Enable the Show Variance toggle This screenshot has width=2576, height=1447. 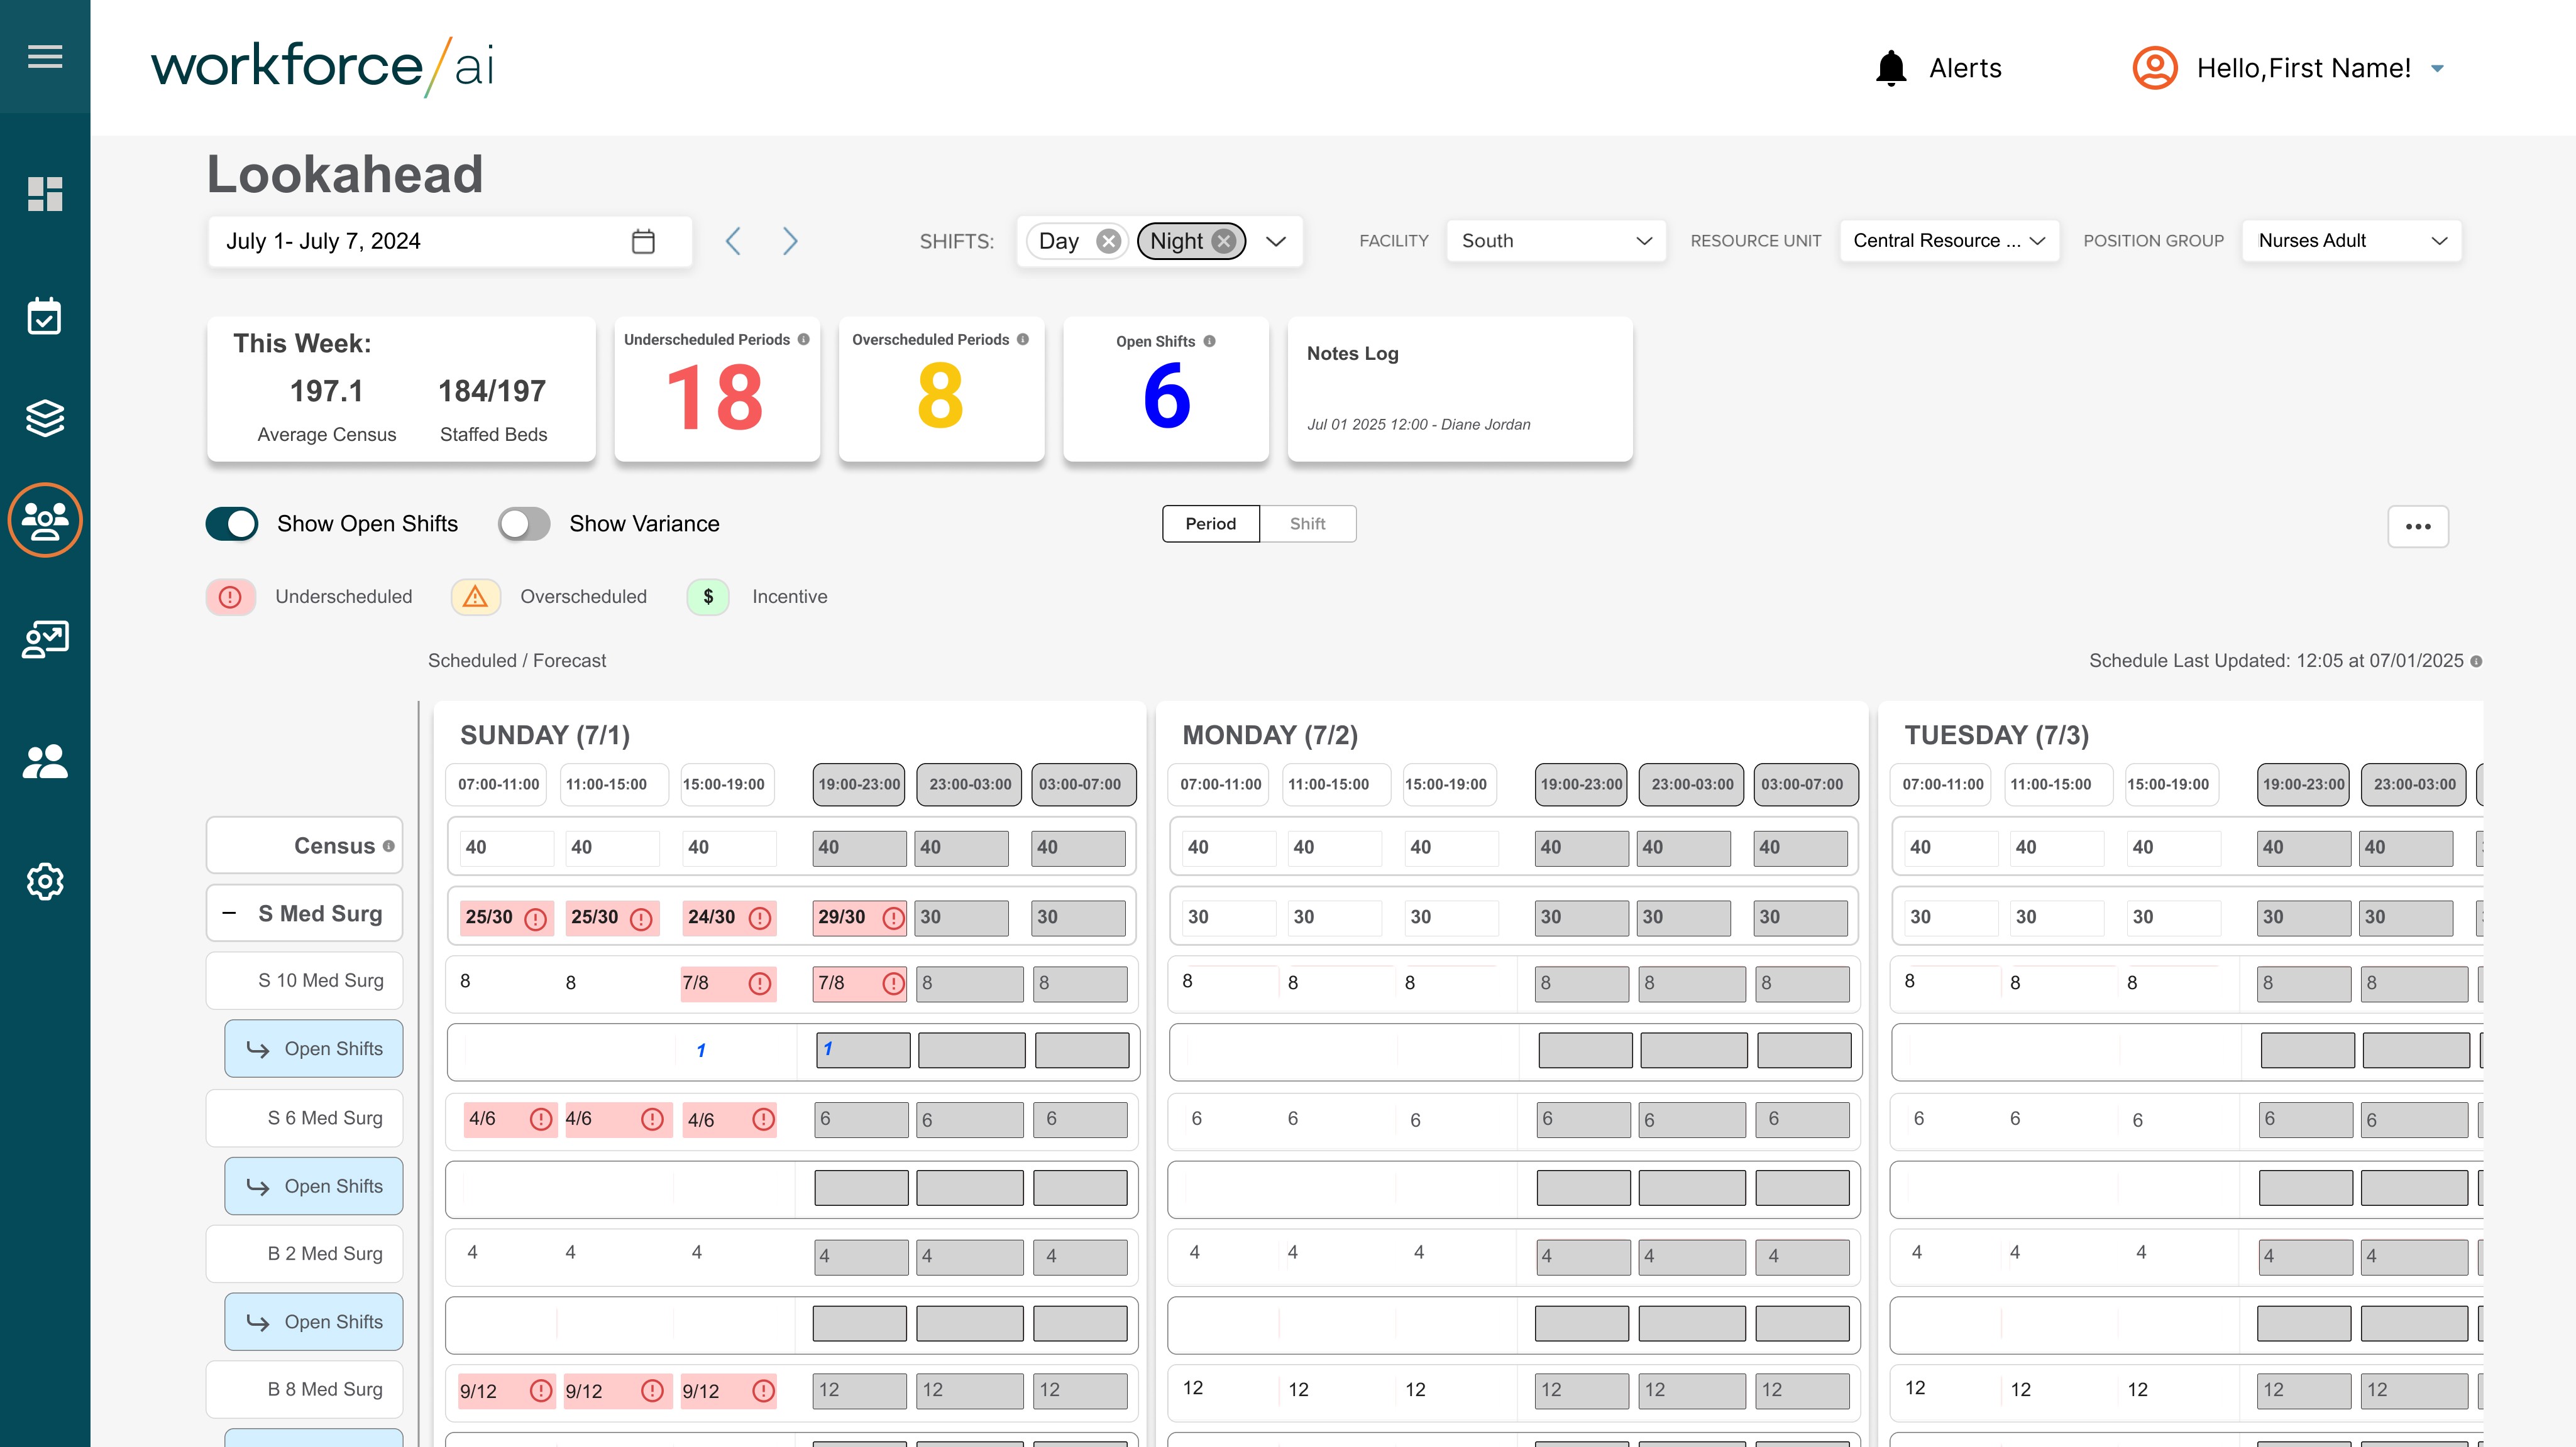[x=524, y=524]
